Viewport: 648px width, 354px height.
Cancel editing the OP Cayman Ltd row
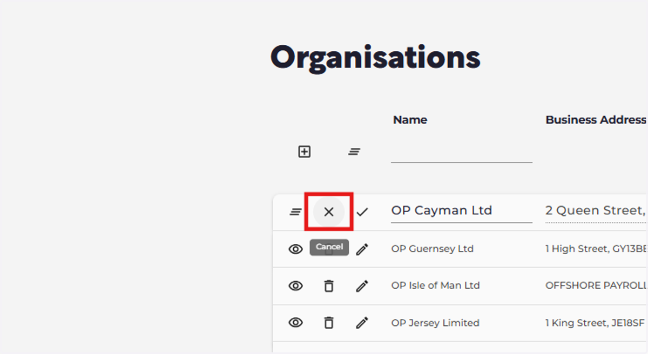(x=329, y=212)
